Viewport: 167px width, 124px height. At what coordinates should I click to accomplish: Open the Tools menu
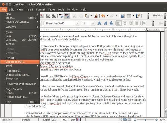click(61, 9)
